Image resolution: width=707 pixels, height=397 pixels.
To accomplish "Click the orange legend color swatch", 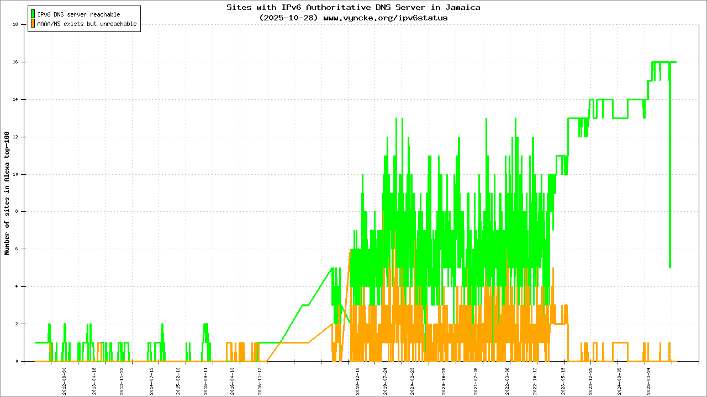I will click(33, 24).
